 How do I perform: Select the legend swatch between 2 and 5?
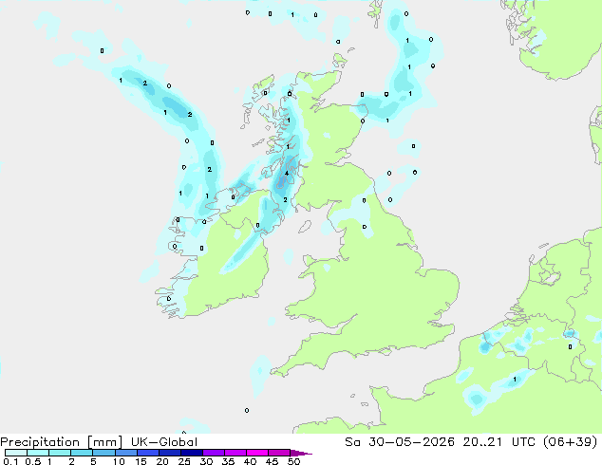tap(82, 453)
